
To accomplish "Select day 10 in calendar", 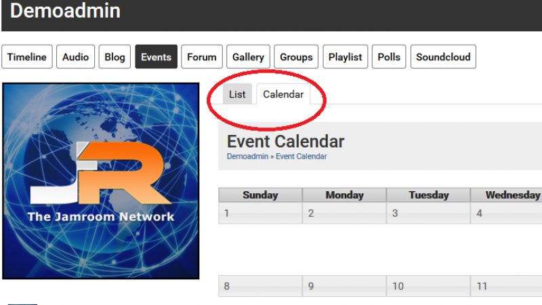I will [x=428, y=286].
